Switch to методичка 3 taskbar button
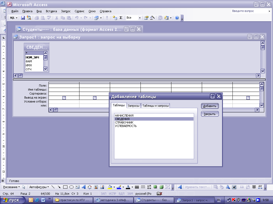Image resolution: width=273 pixels, height=204 pixels. pyautogui.click(x=113, y=200)
